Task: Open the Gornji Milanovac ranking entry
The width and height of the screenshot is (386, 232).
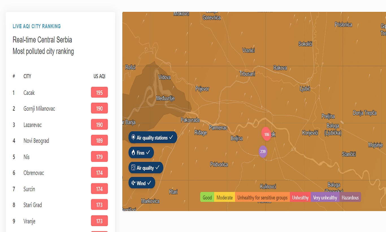Action: pos(60,109)
